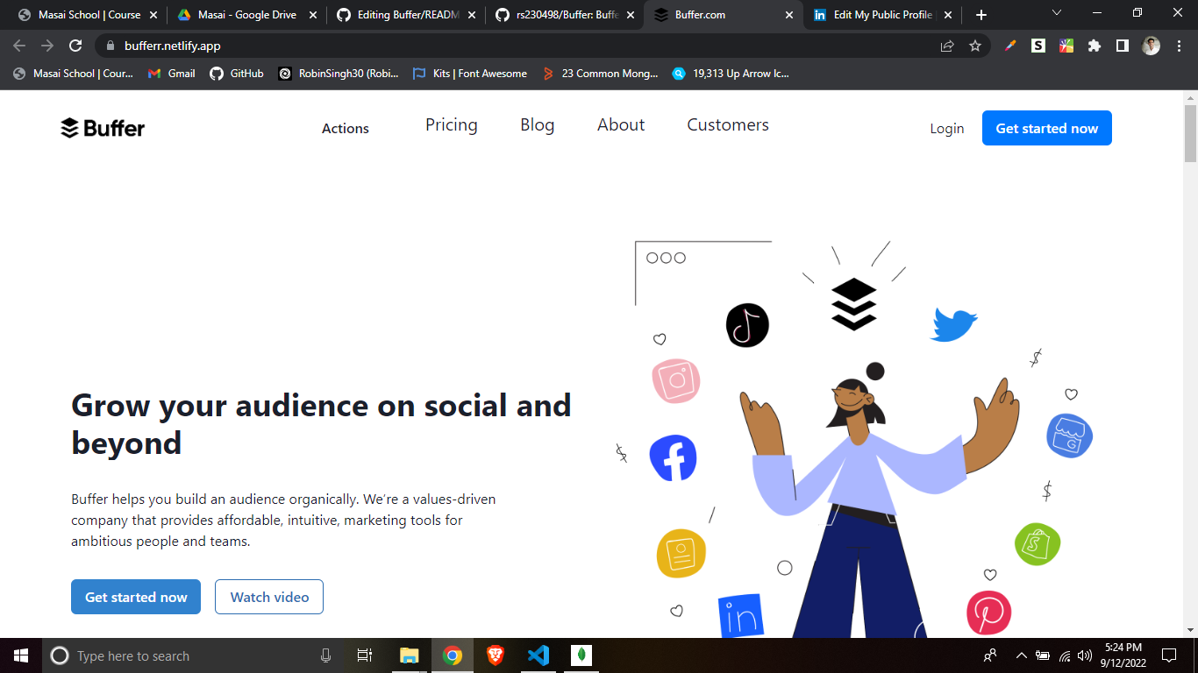The height and width of the screenshot is (673, 1198).
Task: Click the taskbar search box
Action: [193, 655]
